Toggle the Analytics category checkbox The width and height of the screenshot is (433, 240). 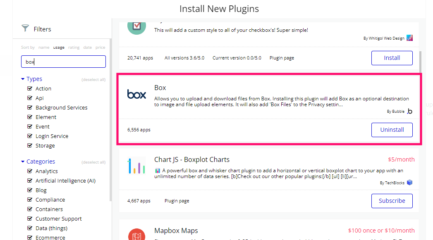[30, 171]
